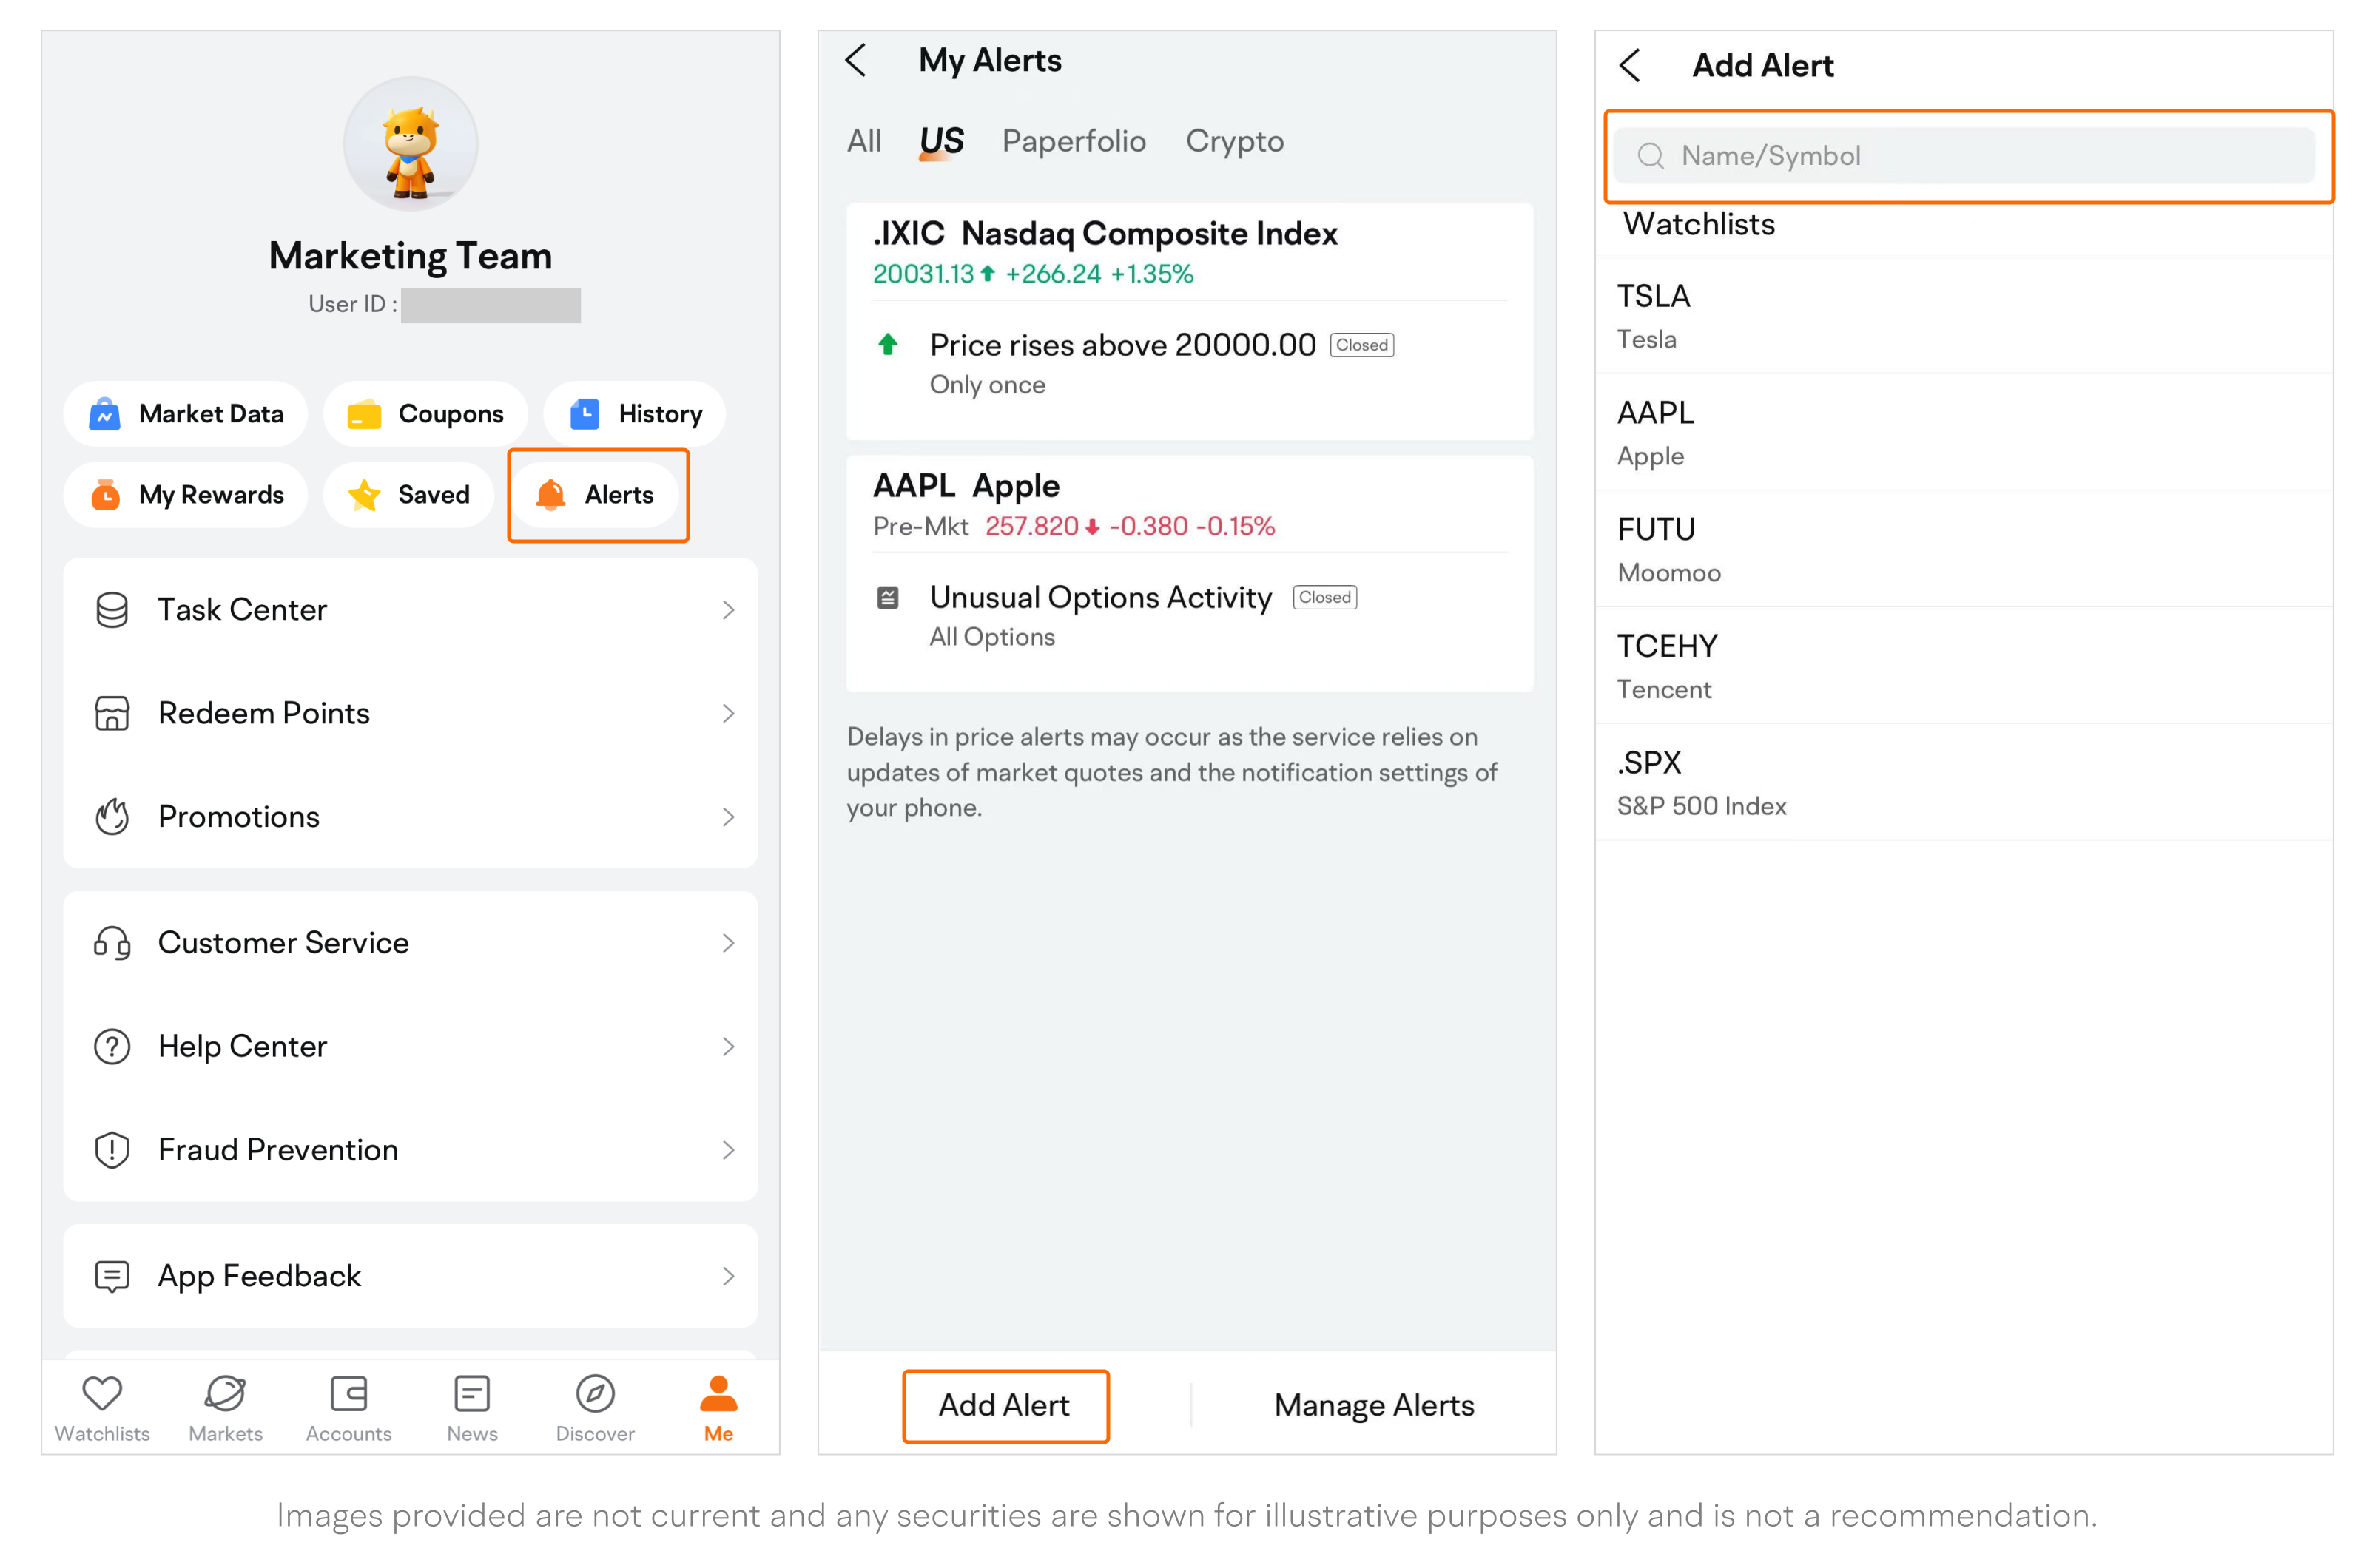2375x1568 pixels.
Task: Go back from My Alerts screen
Action: pos(856,60)
